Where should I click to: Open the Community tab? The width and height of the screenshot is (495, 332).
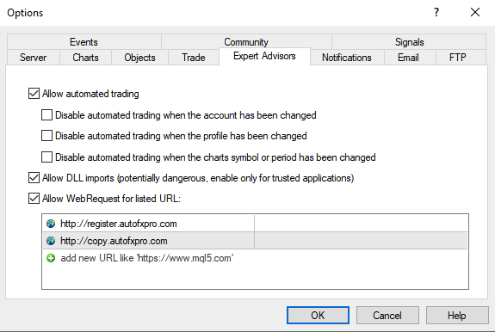click(x=246, y=42)
